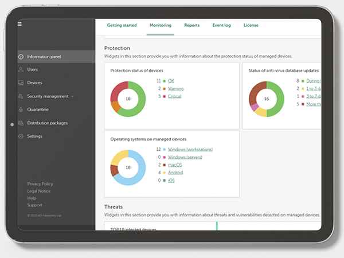This screenshot has width=344, height=258.
Task: Open the hamburger menu icon
Action: point(19,24)
